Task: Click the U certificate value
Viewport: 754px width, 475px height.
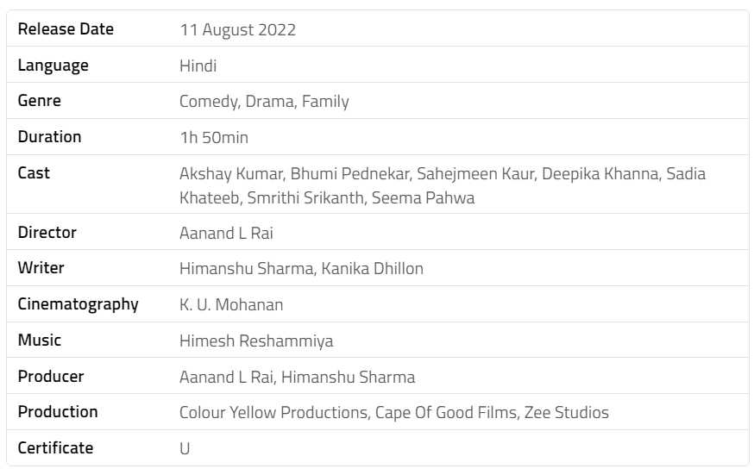Action: 185,449
